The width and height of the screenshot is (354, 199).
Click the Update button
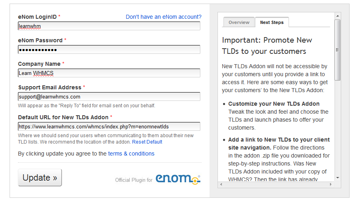tap(40, 177)
